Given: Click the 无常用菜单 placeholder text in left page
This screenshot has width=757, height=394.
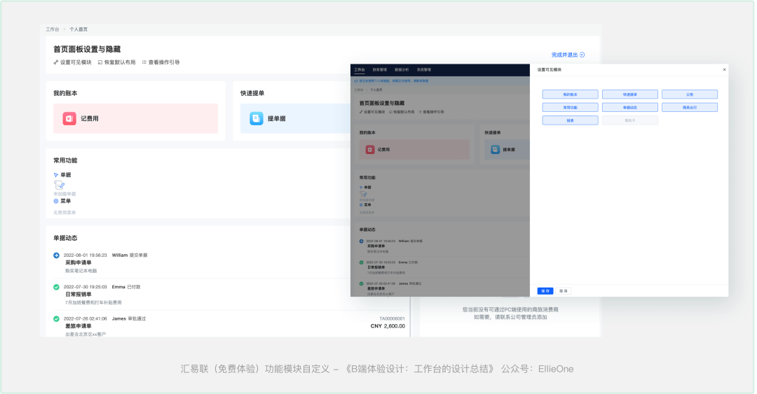Looking at the screenshot, I should (64, 213).
